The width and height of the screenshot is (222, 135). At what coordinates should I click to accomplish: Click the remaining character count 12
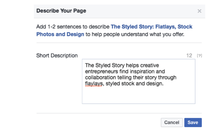(189, 56)
